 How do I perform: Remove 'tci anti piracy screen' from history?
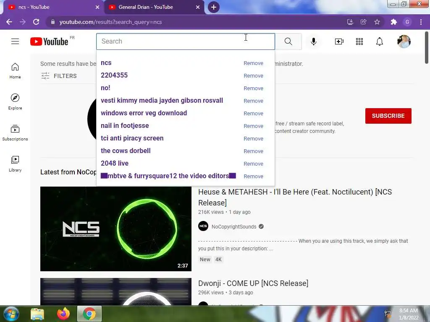coord(253,139)
